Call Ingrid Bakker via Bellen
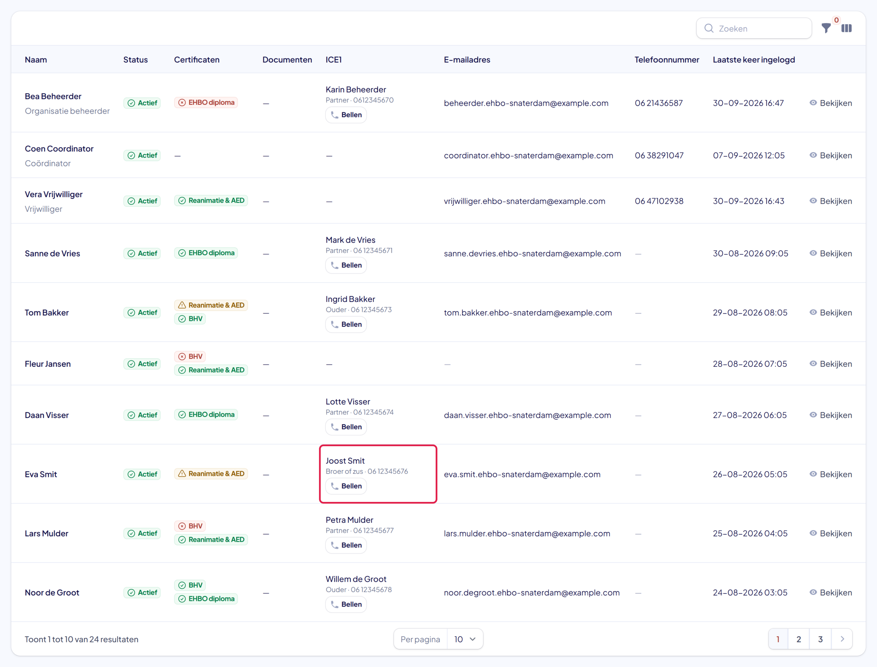The image size is (877, 667). [346, 324]
